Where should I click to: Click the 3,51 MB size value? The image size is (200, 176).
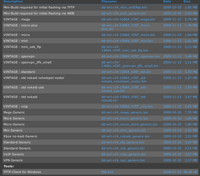click(x=191, y=136)
